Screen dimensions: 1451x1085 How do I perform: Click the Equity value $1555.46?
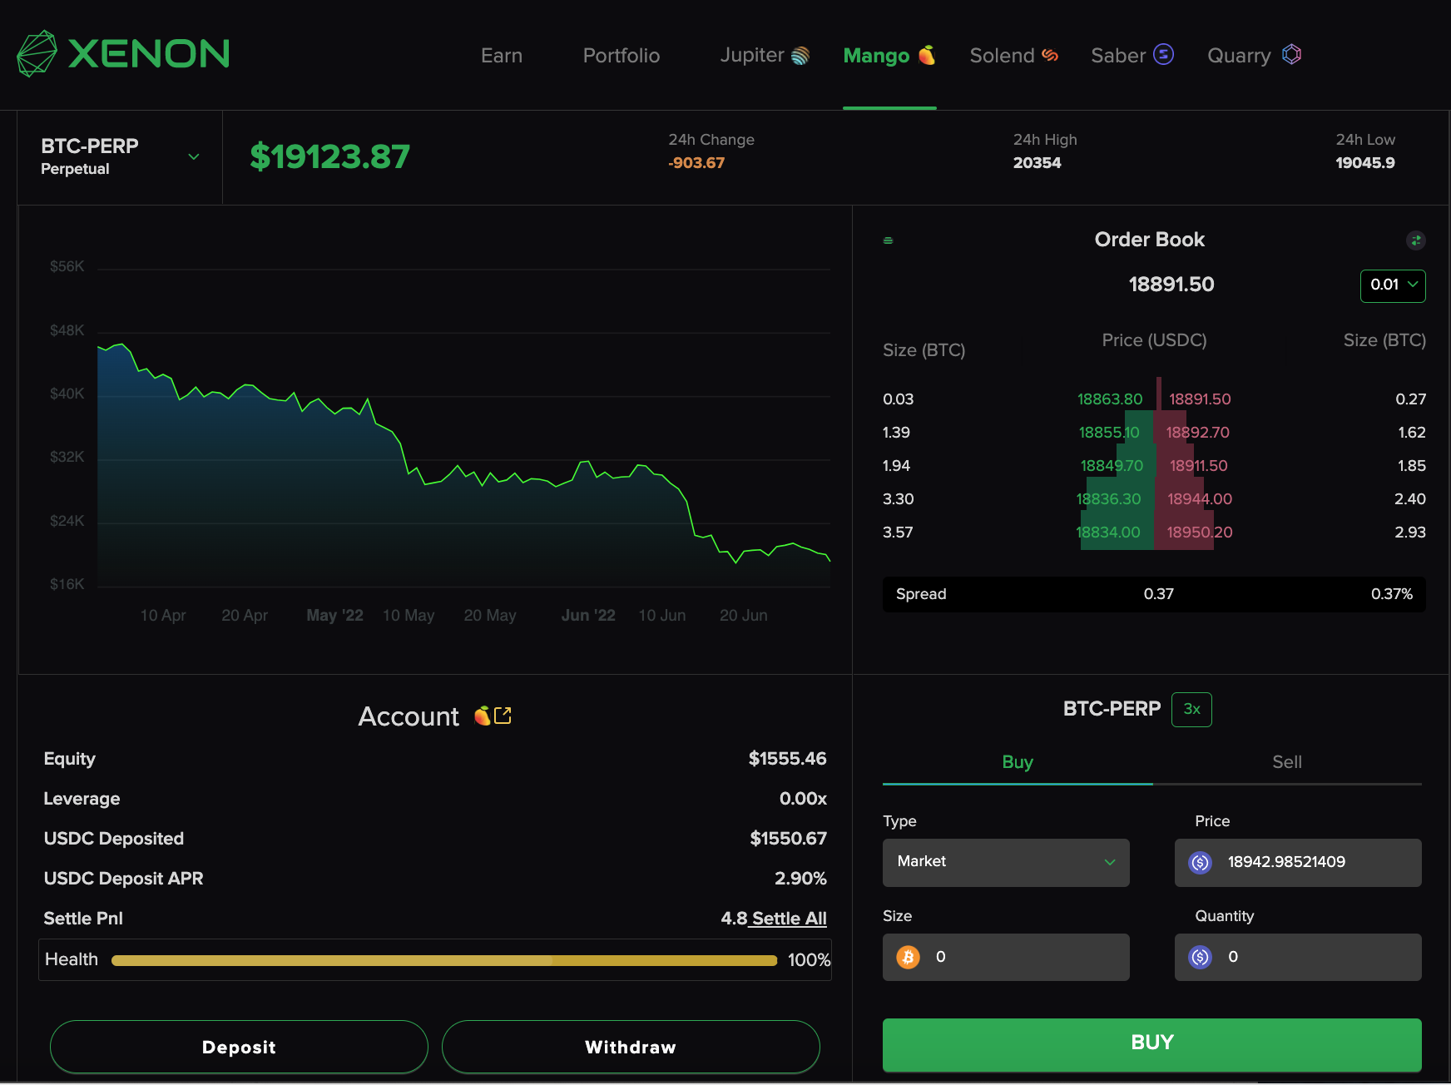click(787, 759)
